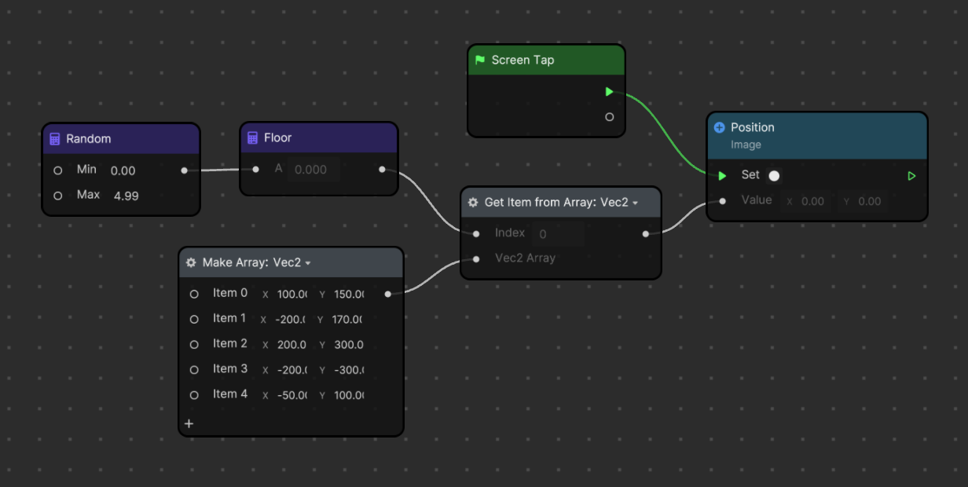
Task: Click the Min input port on Random
Action: click(x=57, y=170)
